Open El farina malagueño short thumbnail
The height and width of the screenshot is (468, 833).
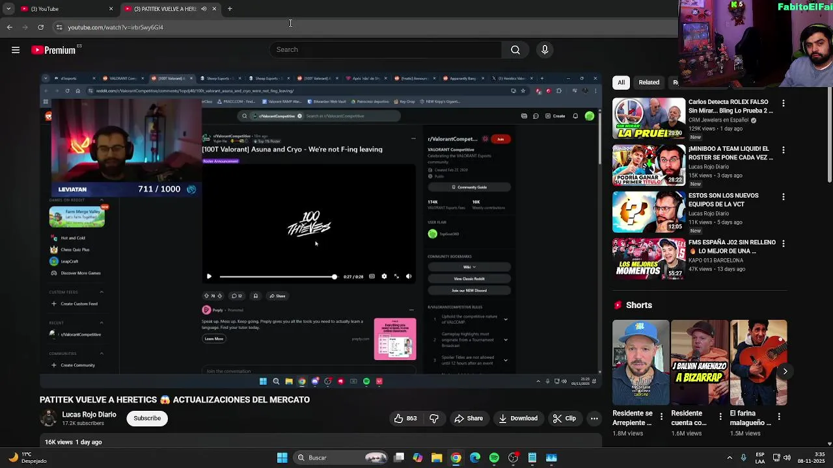[758, 363]
